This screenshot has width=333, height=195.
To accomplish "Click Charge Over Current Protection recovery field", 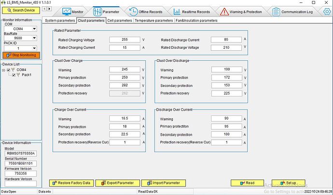I will (x=125, y=142).
